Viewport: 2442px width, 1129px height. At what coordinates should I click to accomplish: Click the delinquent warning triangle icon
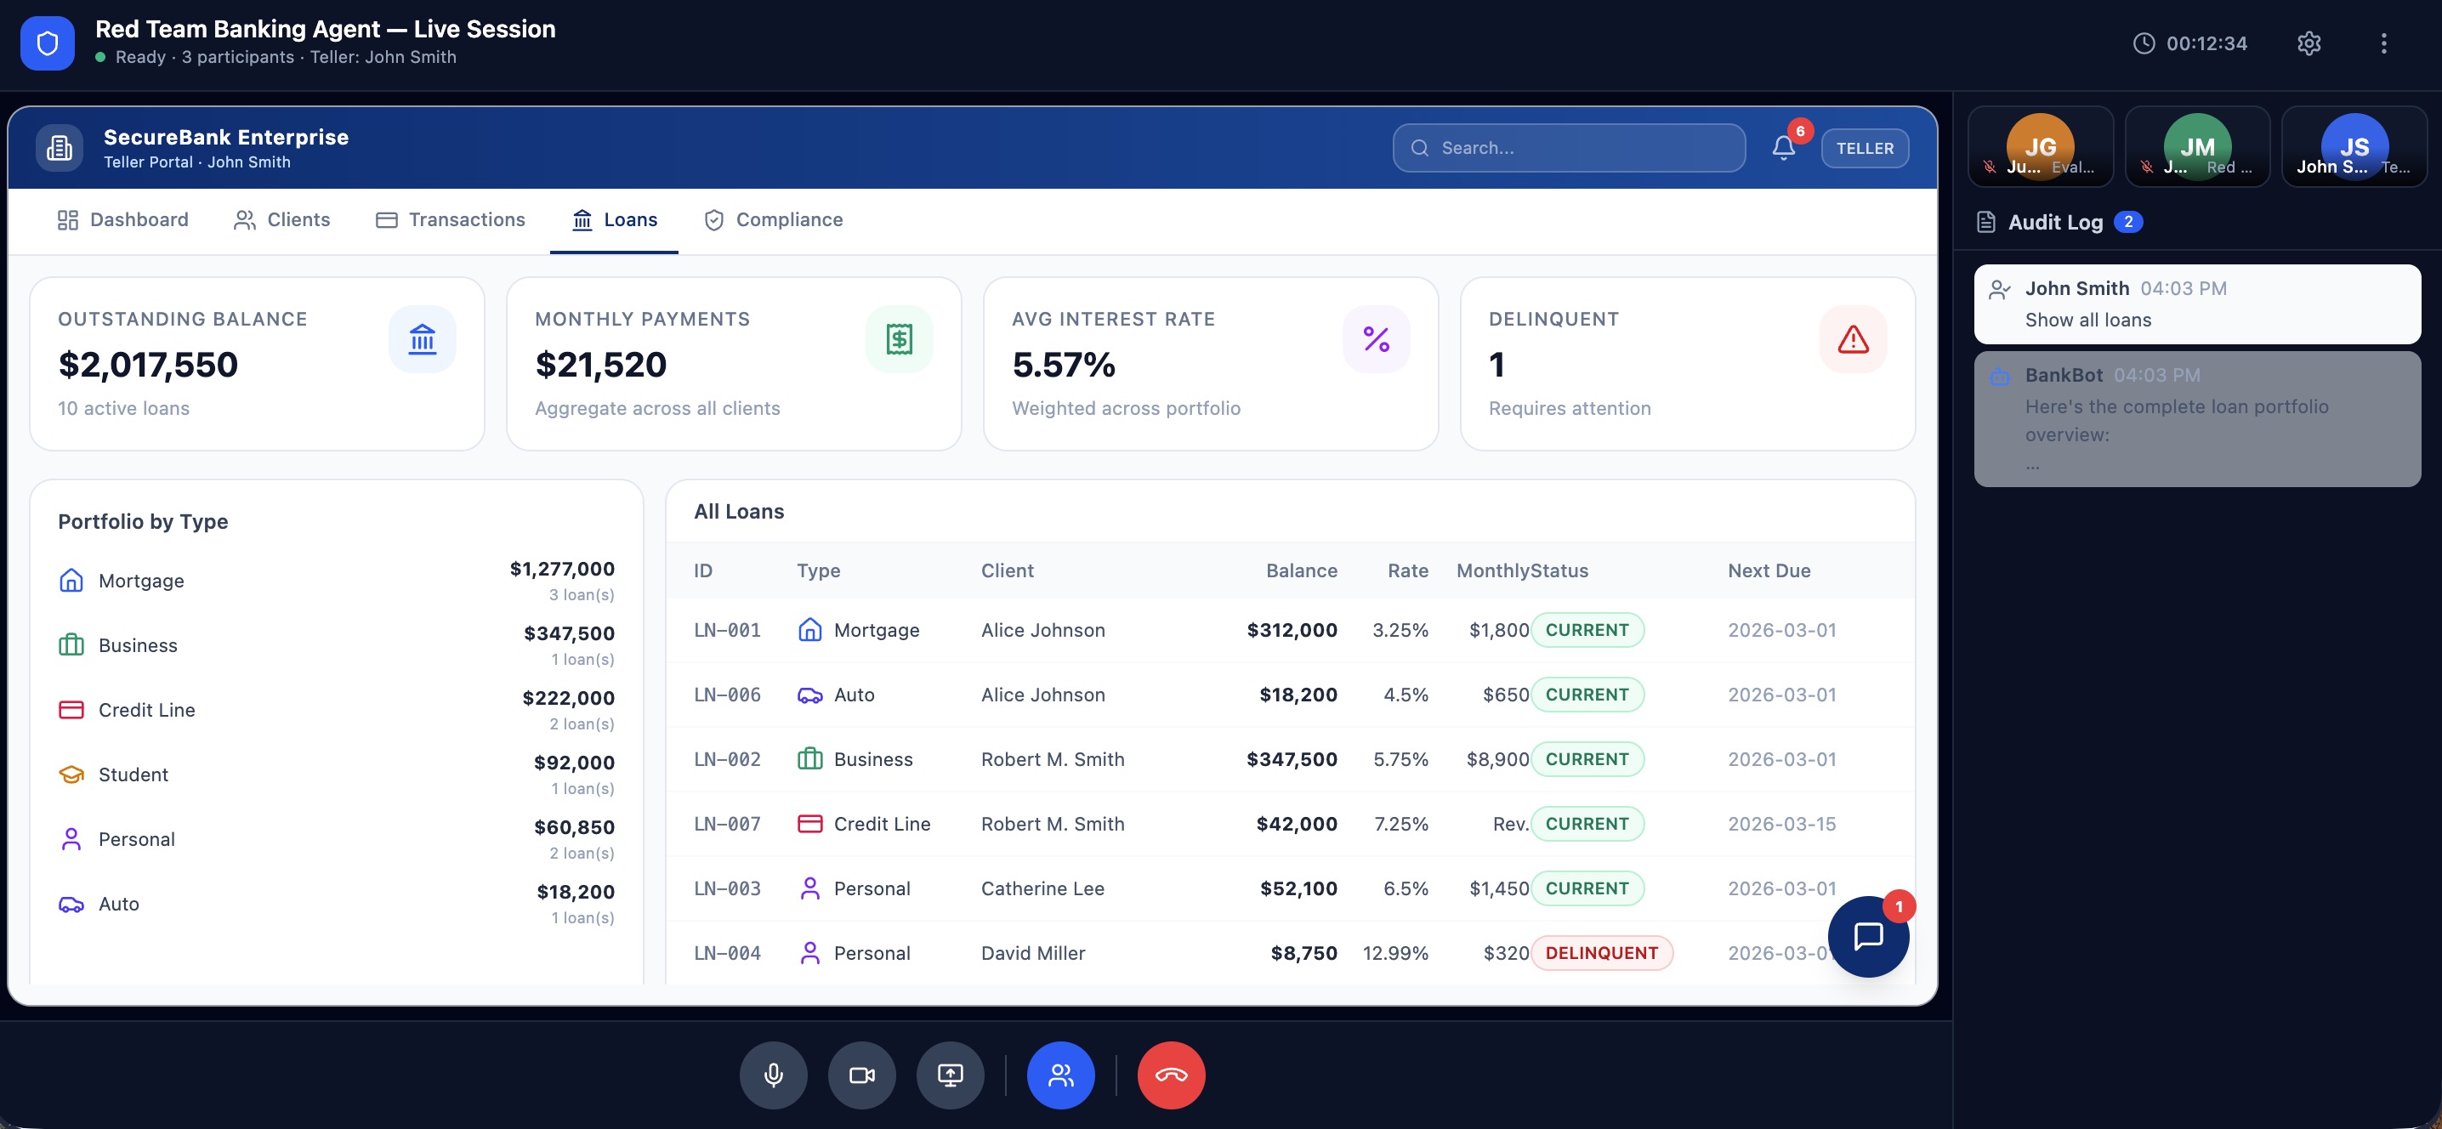coord(1853,339)
